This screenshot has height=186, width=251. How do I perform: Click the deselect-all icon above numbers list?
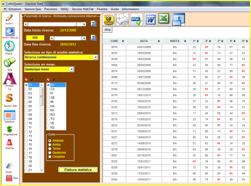point(26,80)
